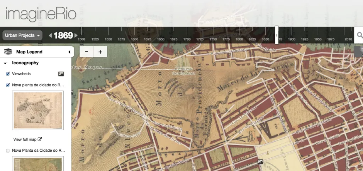Jump to 1550 on the timeline
Viewport: 363px width, 171px height.
click(x=108, y=39)
